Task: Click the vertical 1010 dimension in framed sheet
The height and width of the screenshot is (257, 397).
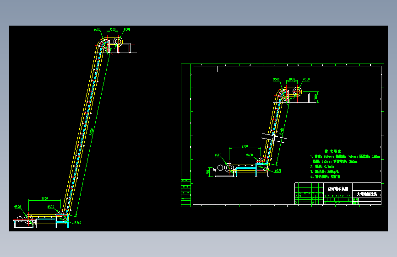Action: click(x=316, y=97)
